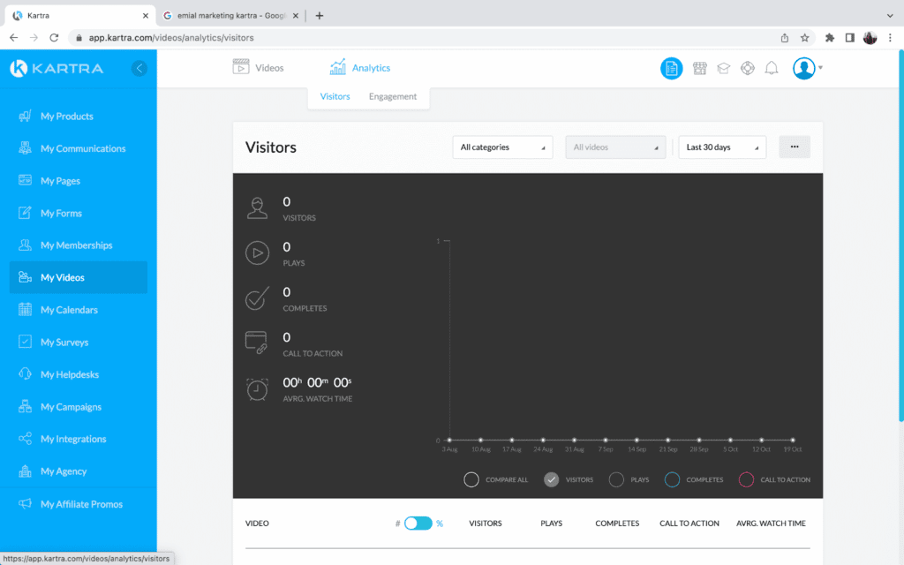Click the My Campaigns icon

[x=25, y=406]
